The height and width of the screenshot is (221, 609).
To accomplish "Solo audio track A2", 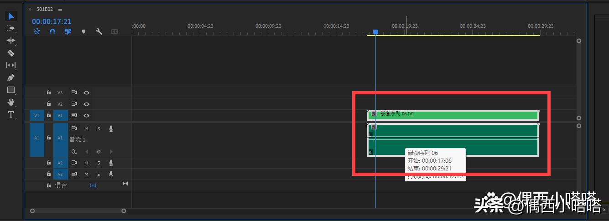I will [99, 163].
